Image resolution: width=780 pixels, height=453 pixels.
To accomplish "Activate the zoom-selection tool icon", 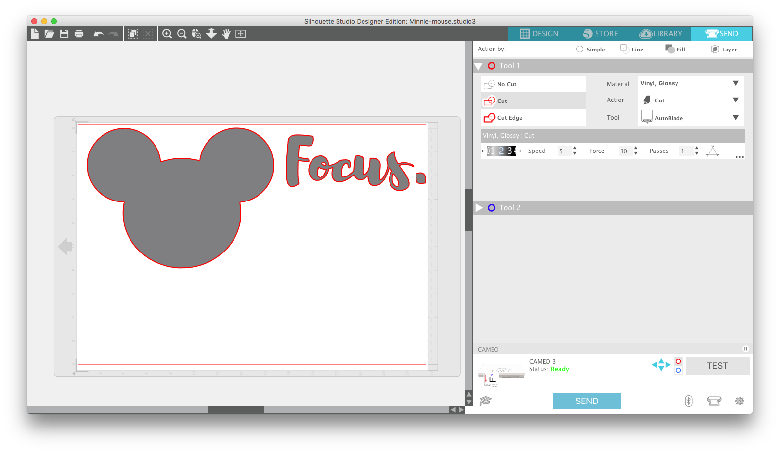I will coord(196,34).
